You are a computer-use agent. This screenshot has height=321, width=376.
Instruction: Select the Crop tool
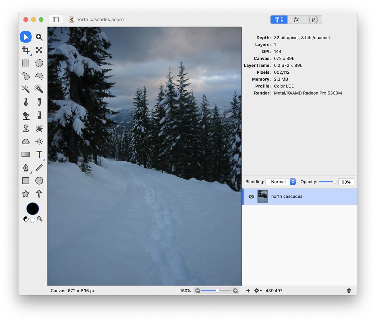point(26,50)
